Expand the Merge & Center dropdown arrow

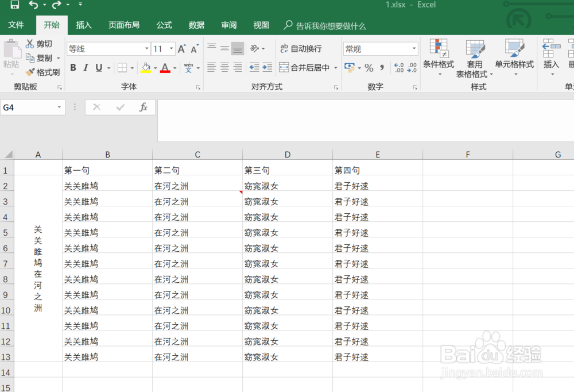click(335, 67)
